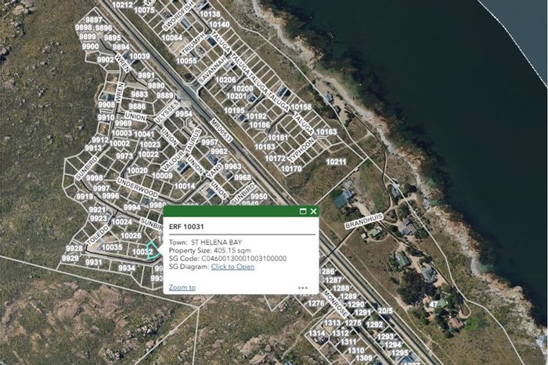Click parcel label 10211
The height and width of the screenshot is (365, 548).
click(x=336, y=162)
